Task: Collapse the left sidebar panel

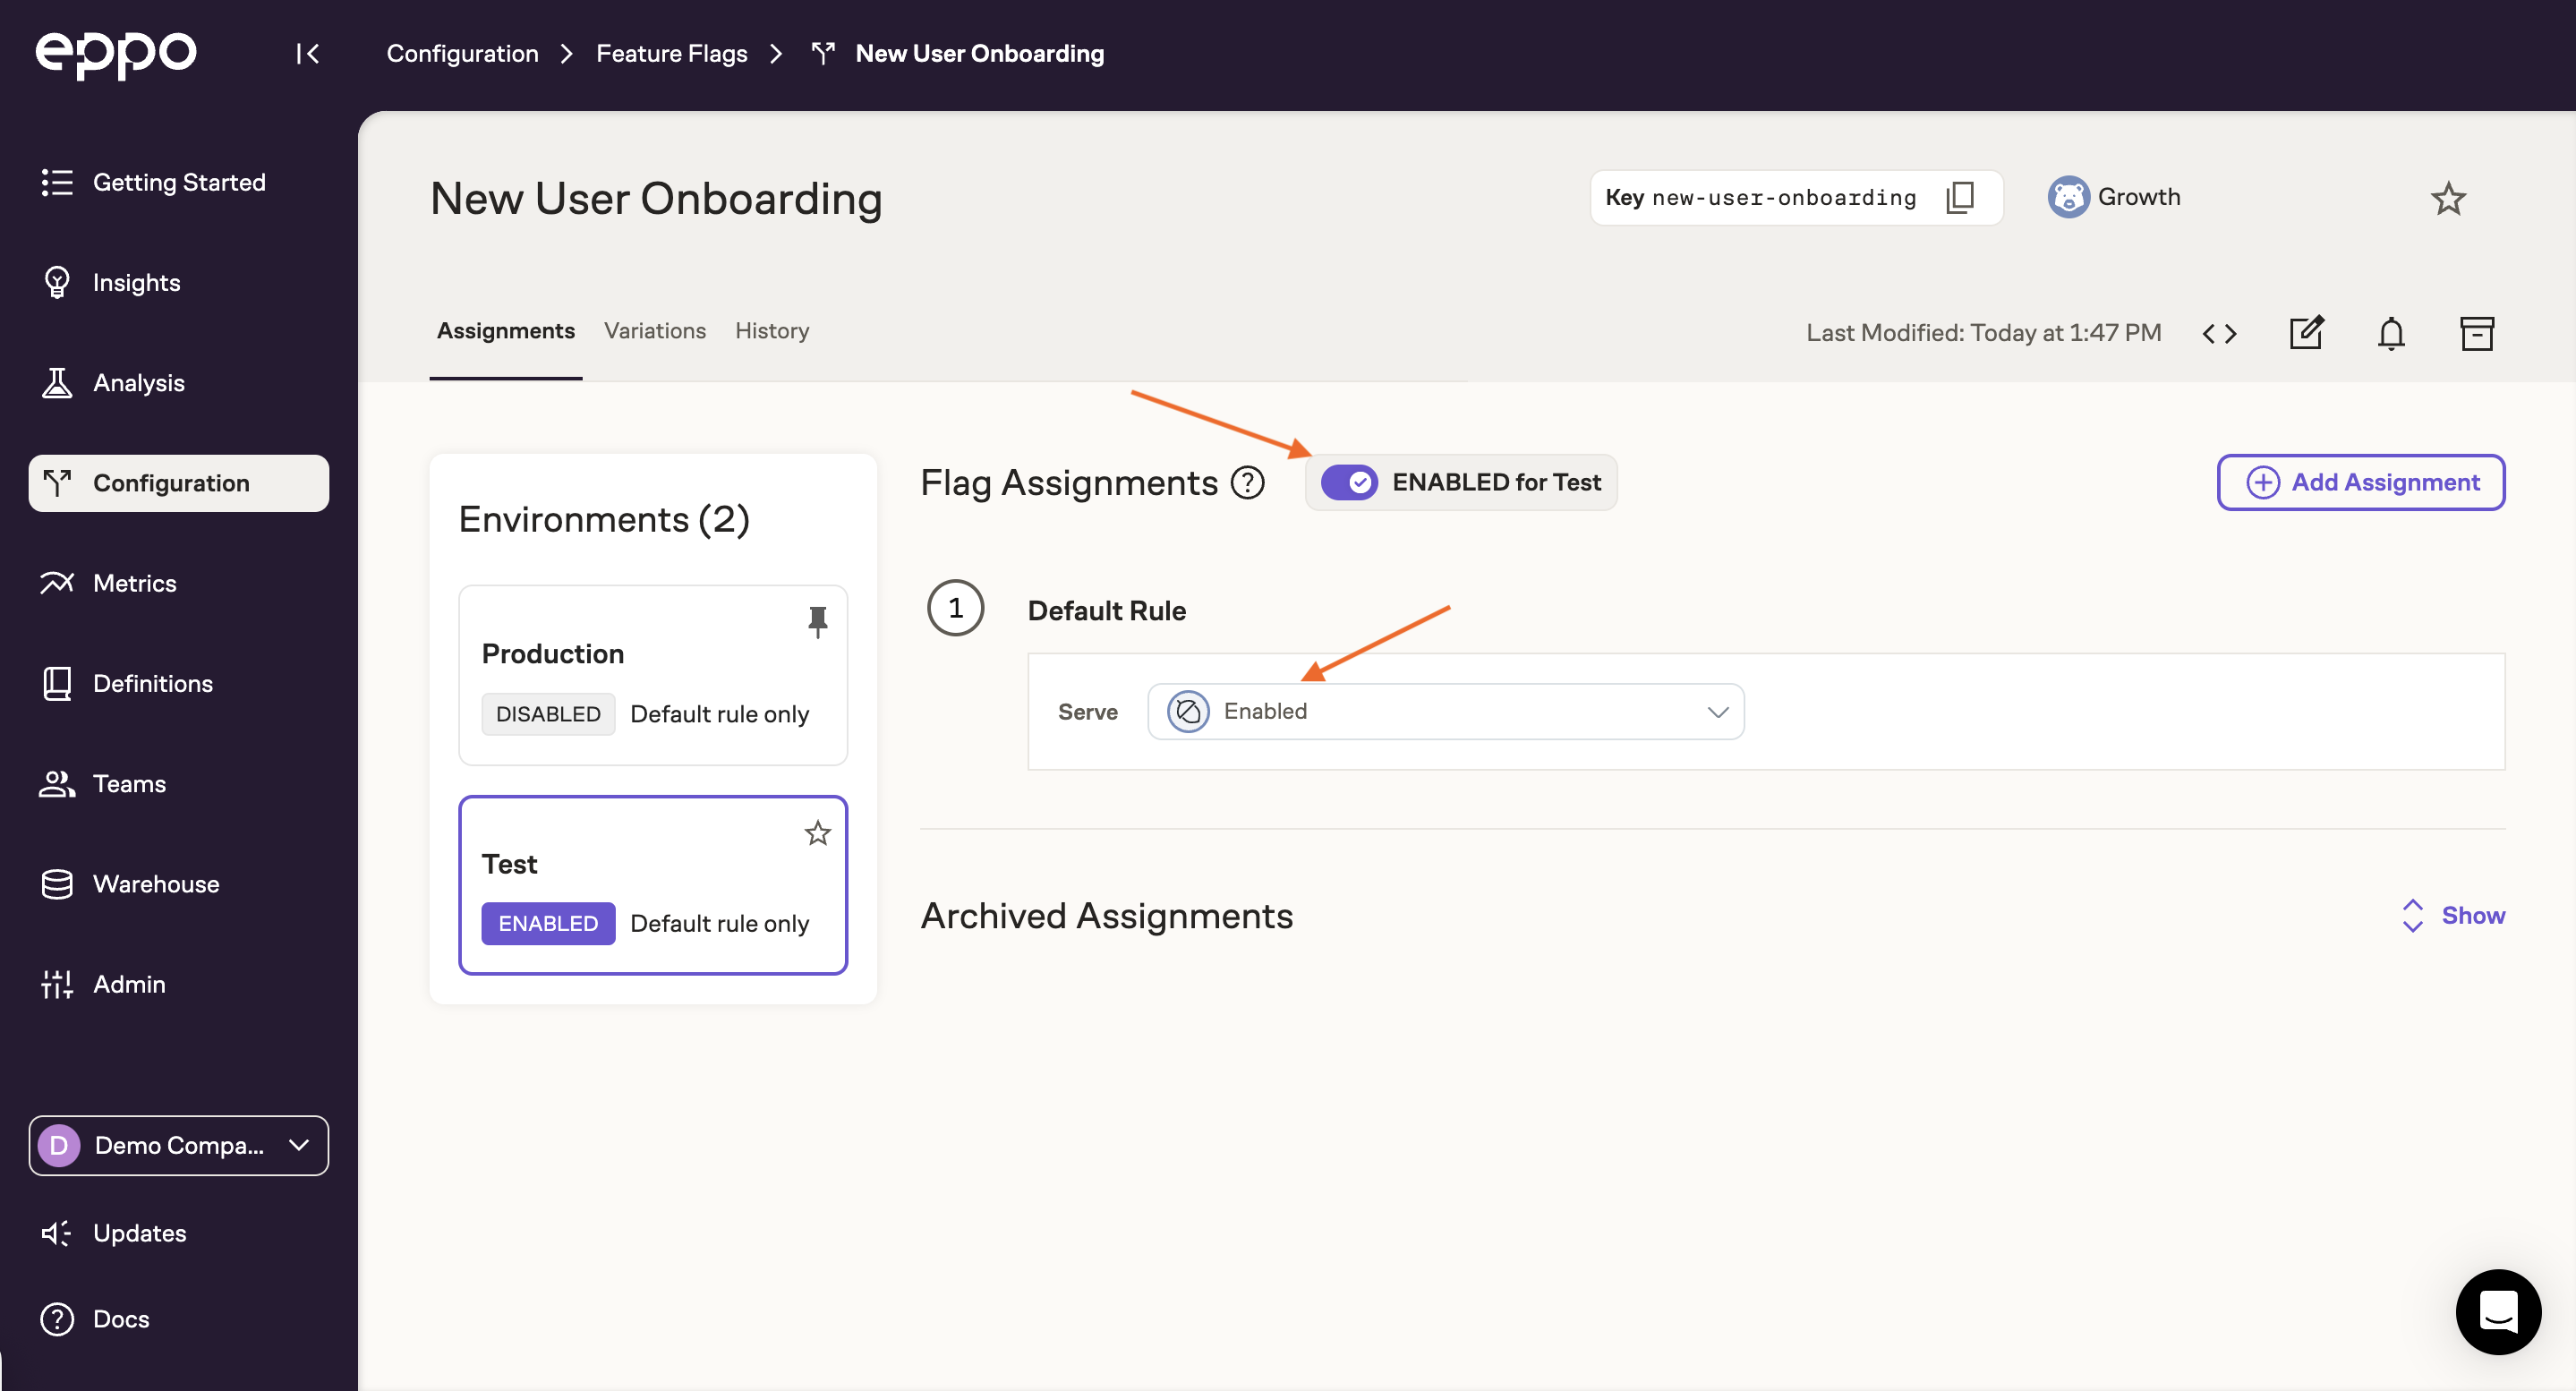Action: tap(308, 53)
